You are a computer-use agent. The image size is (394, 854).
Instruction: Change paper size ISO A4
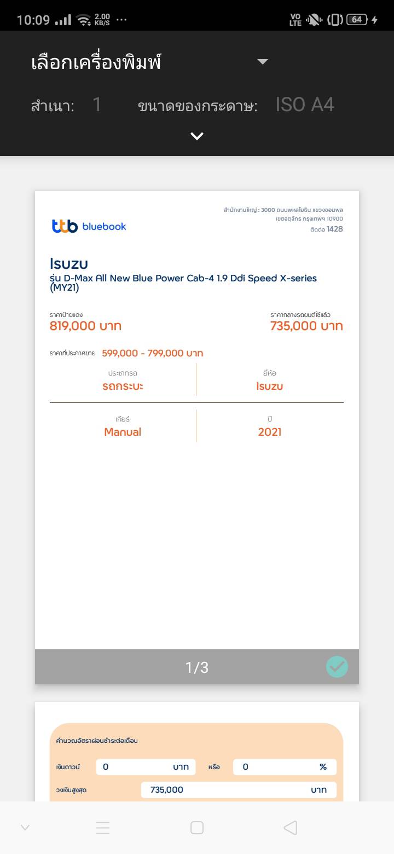305,105
